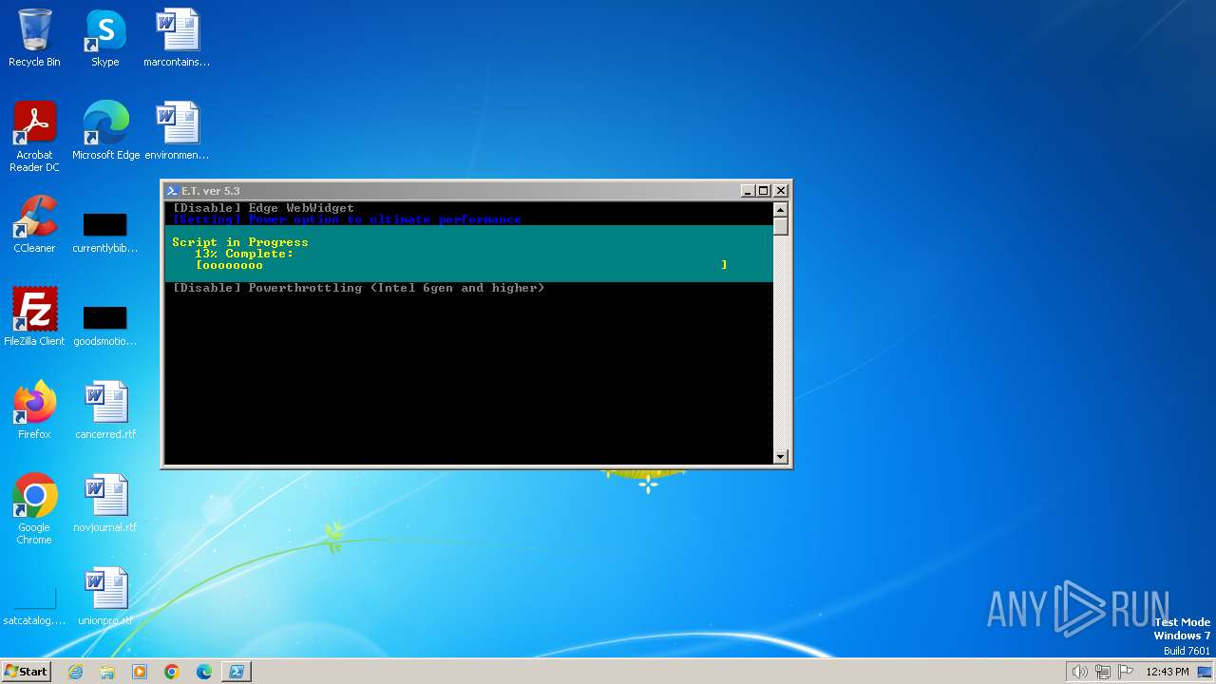This screenshot has width=1216, height=684.
Task: Open the clock showing 12:43 PM
Action: click(x=1168, y=672)
